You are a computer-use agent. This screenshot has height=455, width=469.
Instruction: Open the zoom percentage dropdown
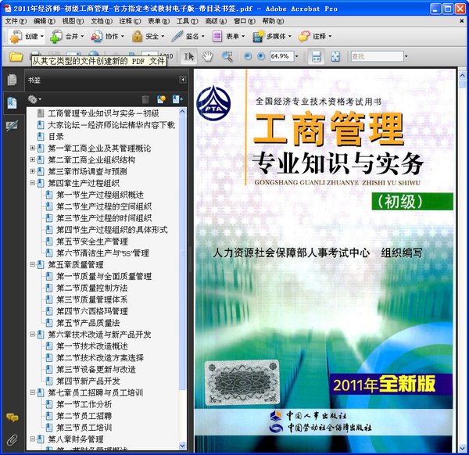coord(295,56)
